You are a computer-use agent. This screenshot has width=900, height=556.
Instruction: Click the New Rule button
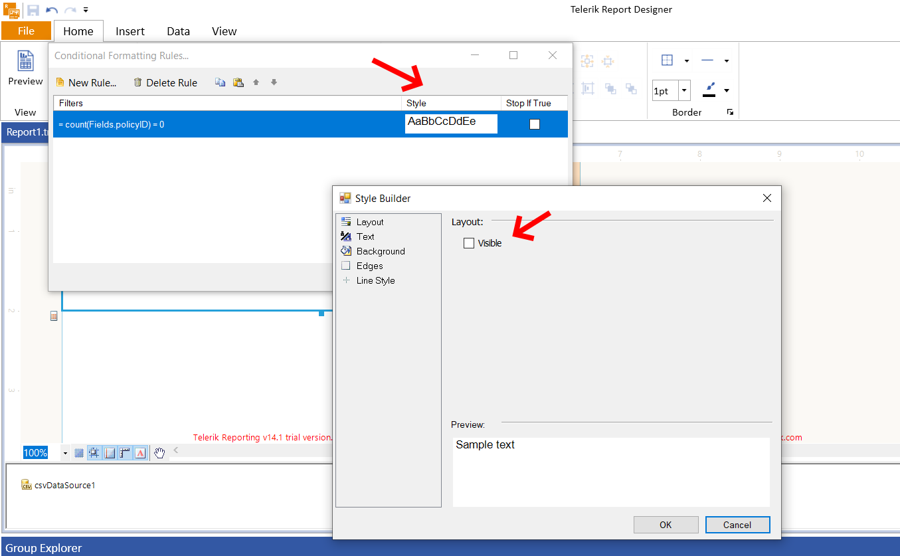[x=86, y=83]
